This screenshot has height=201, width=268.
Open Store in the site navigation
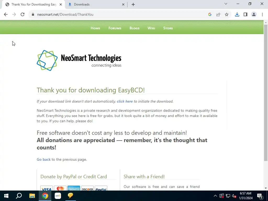[x=168, y=28]
